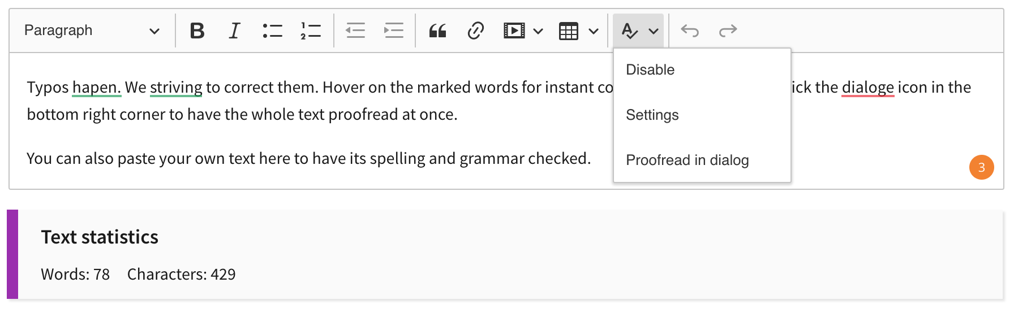The height and width of the screenshot is (313, 1014).
Task: Insert a bulleted list
Action: pyautogui.click(x=272, y=31)
